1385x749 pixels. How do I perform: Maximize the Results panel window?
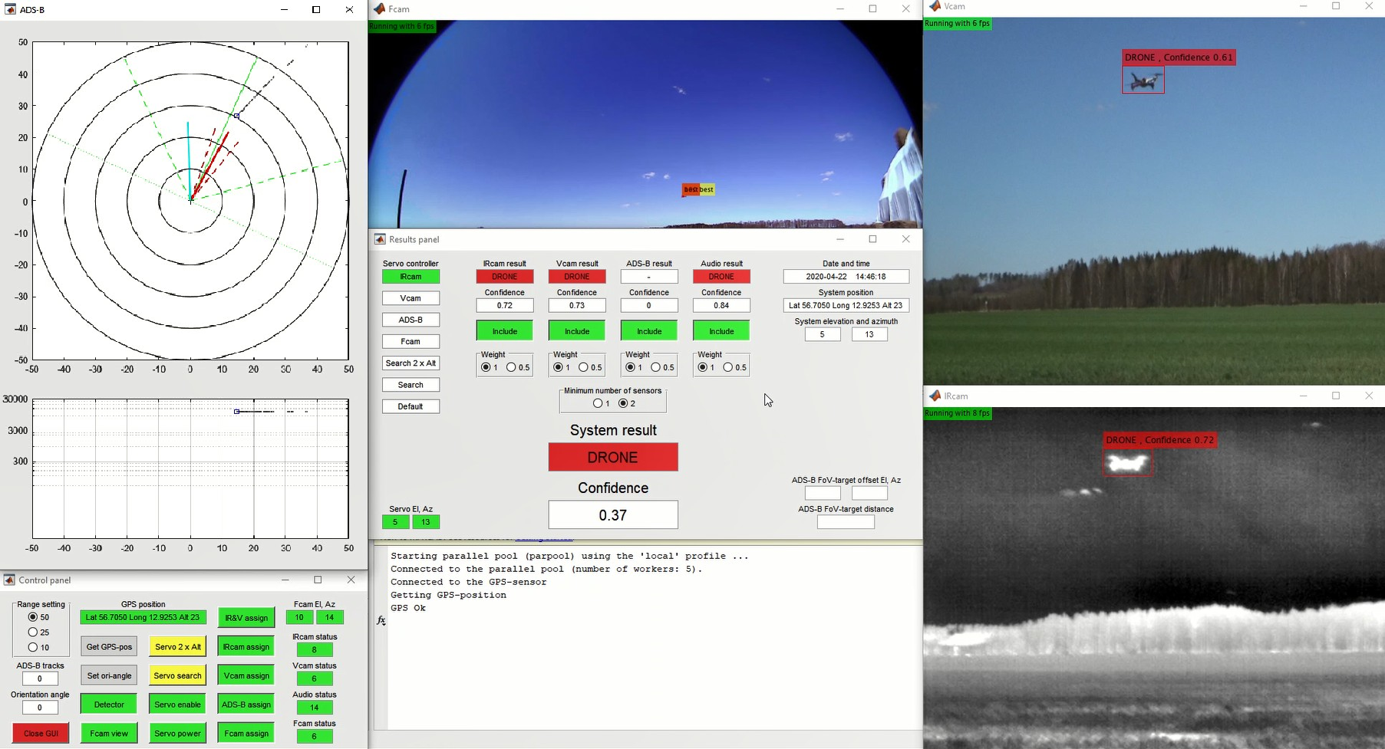(872, 239)
